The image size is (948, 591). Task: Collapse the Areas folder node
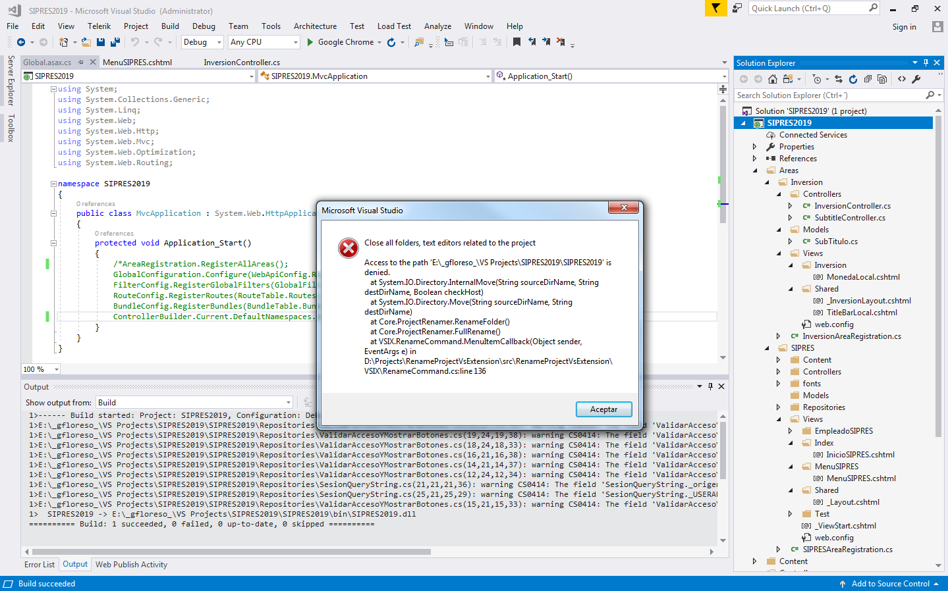click(x=755, y=170)
